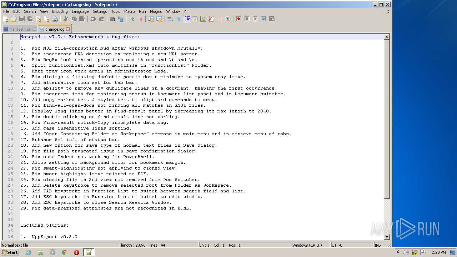Click the Close All toolbar icon
The height and width of the screenshot is (257, 457).
[x=46, y=19]
